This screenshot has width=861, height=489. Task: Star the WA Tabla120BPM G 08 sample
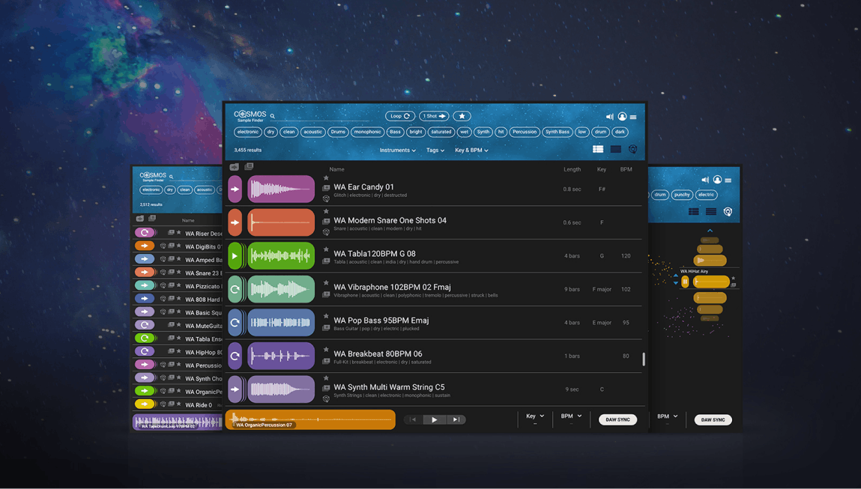pyautogui.click(x=326, y=249)
